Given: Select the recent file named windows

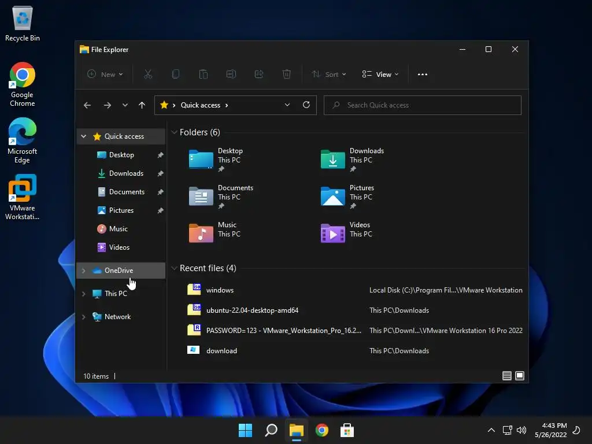Looking at the screenshot, I should point(354,290).
